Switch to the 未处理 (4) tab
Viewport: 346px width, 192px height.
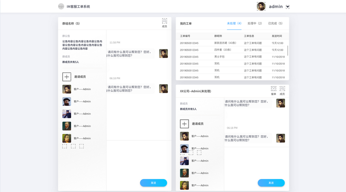[234, 23]
